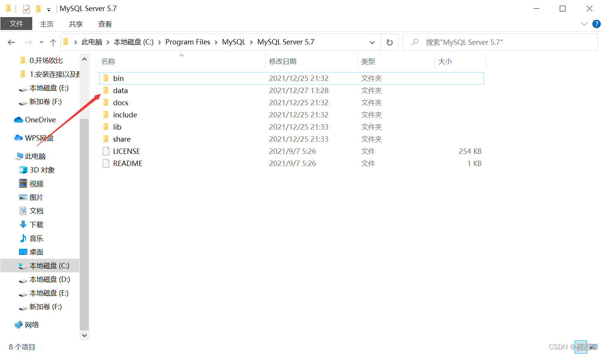
Task: Select 文档 library in sidebar
Action: click(31, 211)
